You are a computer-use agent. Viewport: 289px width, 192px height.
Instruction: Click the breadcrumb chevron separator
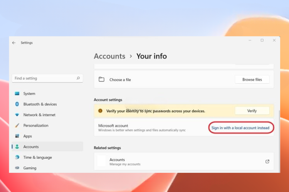click(x=131, y=56)
